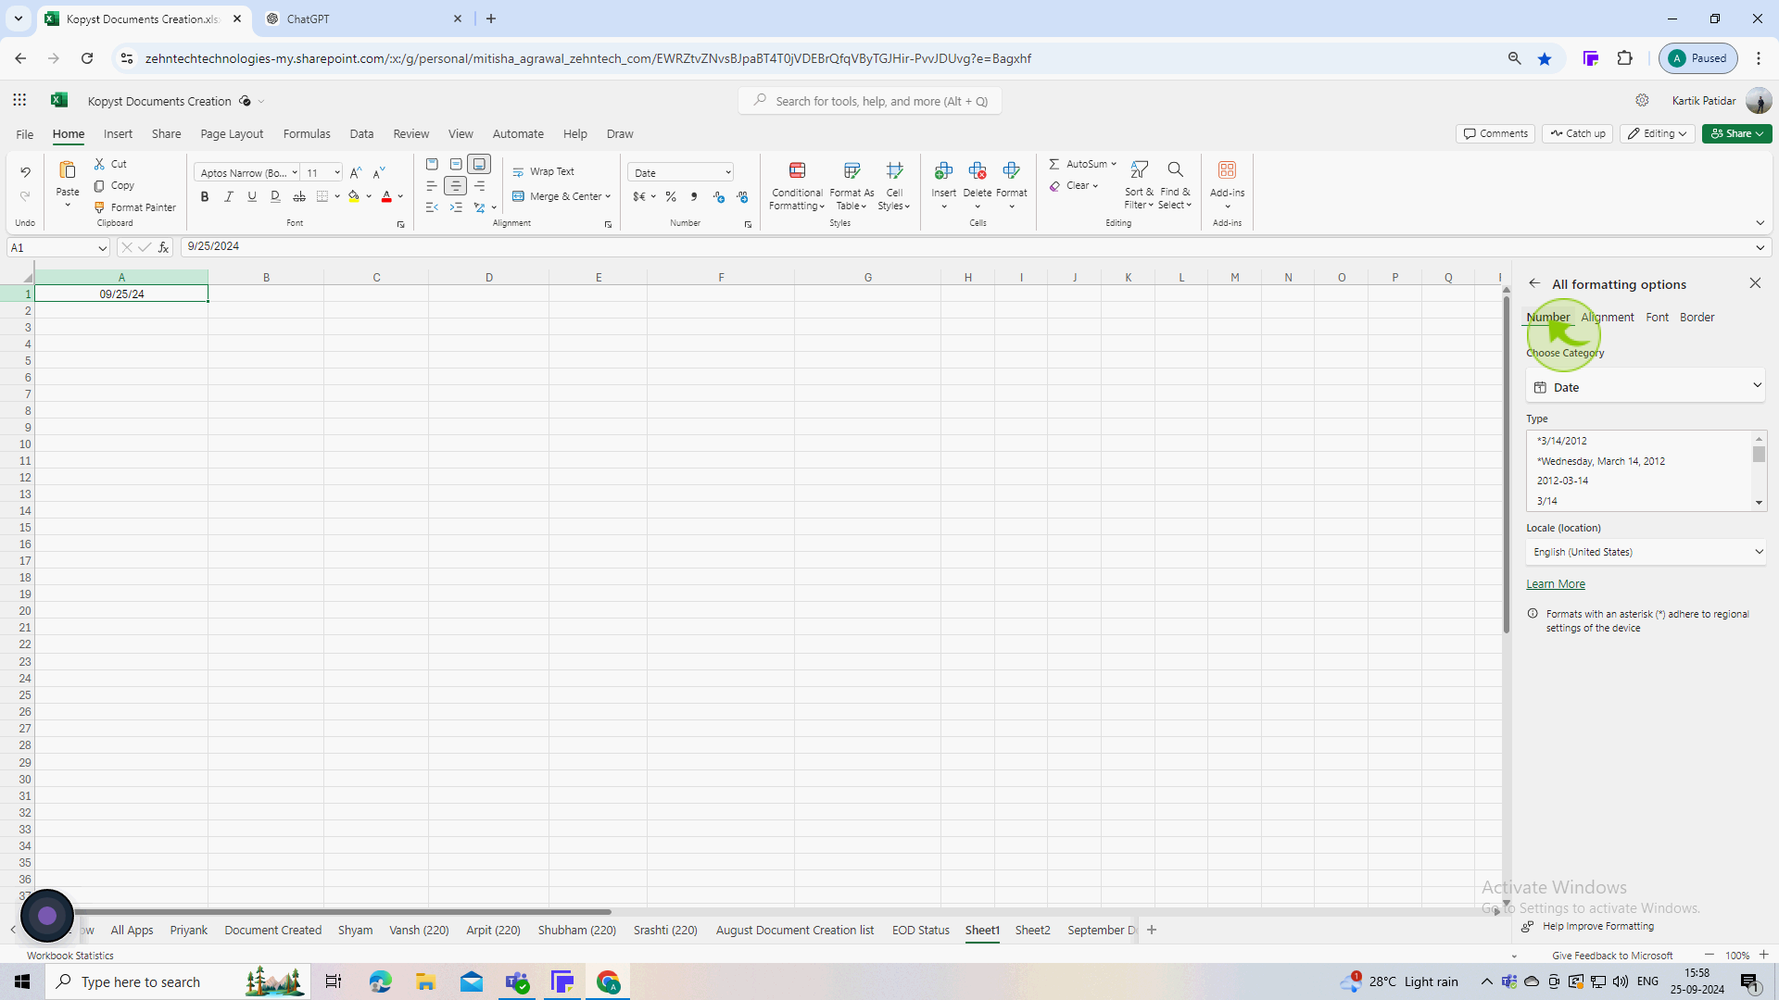Click Delete cells icon
This screenshot has height=1000, width=1779.
pos(978,170)
